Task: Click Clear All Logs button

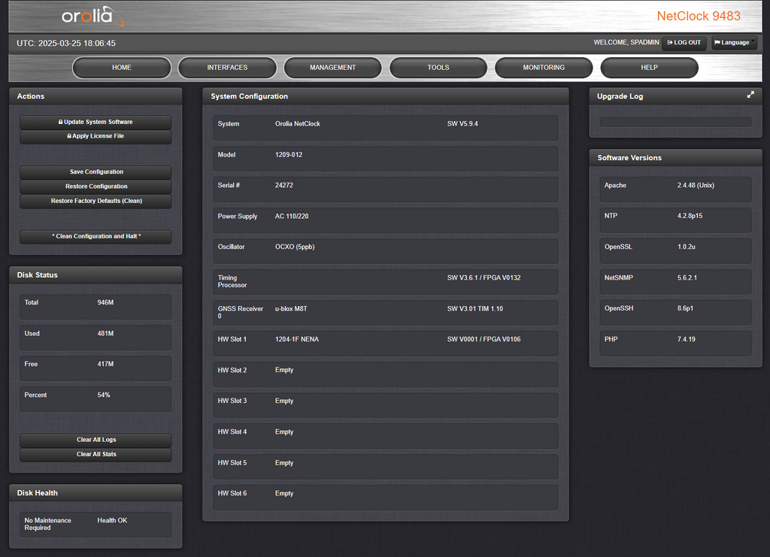Action: tap(95, 440)
